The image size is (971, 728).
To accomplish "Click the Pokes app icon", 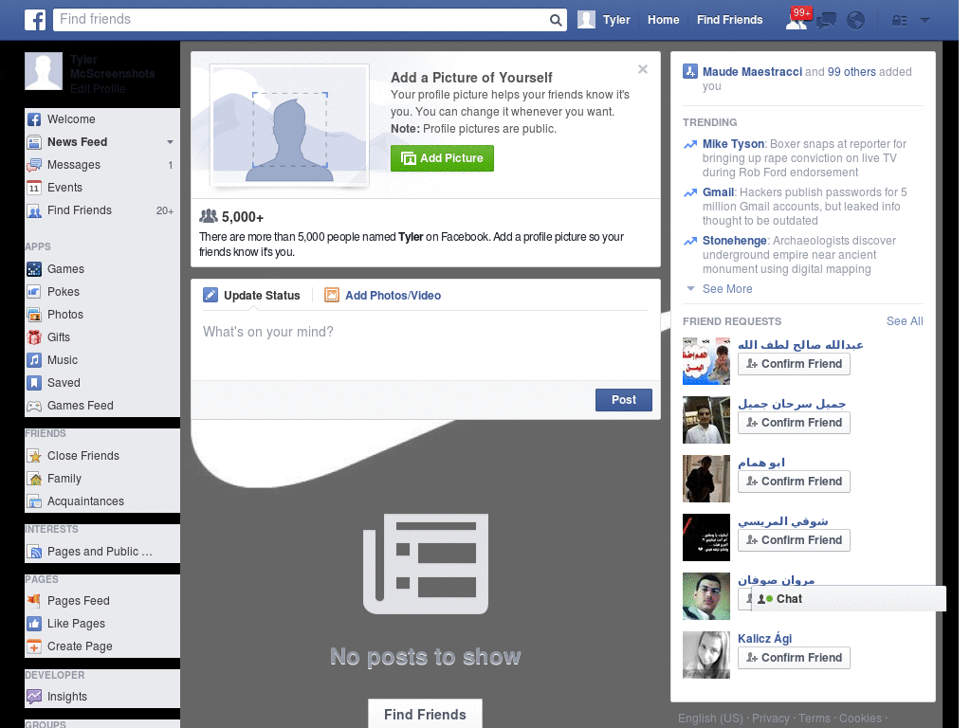I will coord(34,292).
